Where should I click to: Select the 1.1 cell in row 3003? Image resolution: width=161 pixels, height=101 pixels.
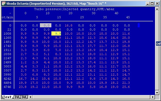[47, 66]
